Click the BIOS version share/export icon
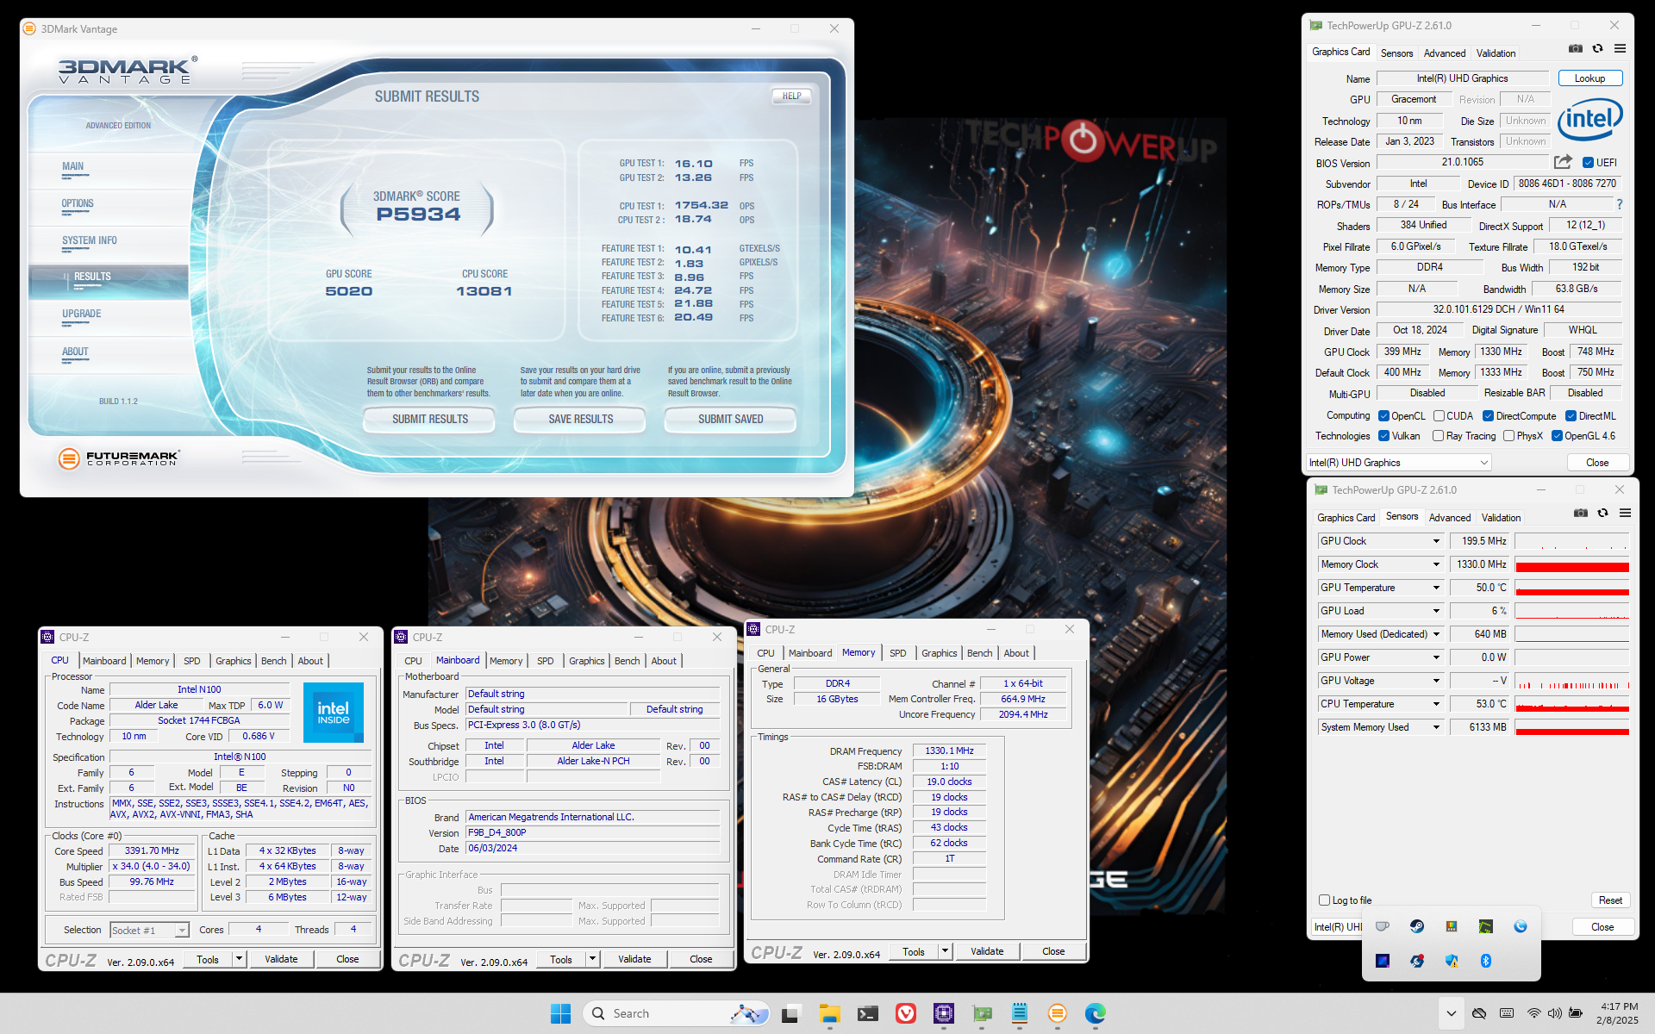1655x1034 pixels. [1563, 162]
